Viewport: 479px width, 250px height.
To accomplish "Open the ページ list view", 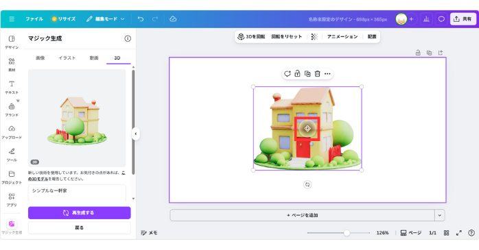I will [411, 233].
